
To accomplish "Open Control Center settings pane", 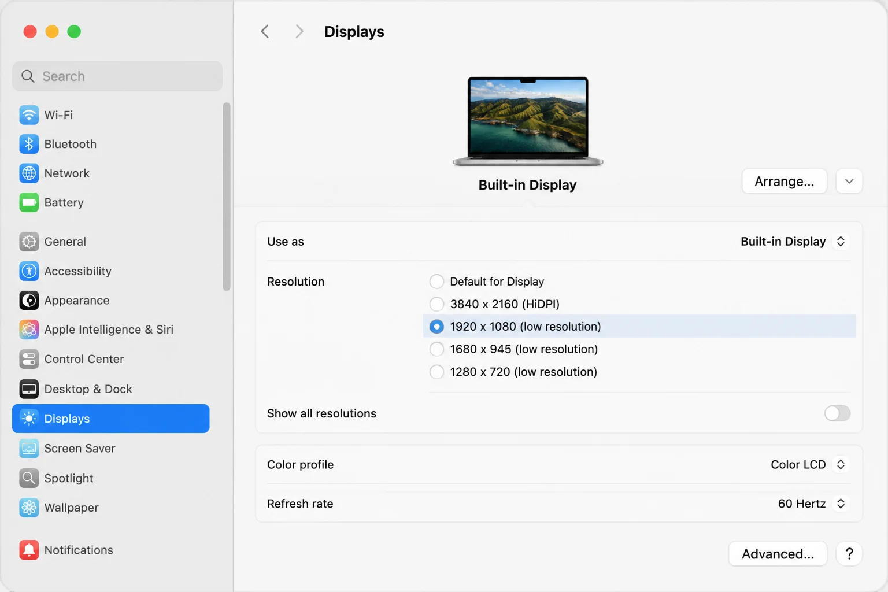I will [x=110, y=359].
